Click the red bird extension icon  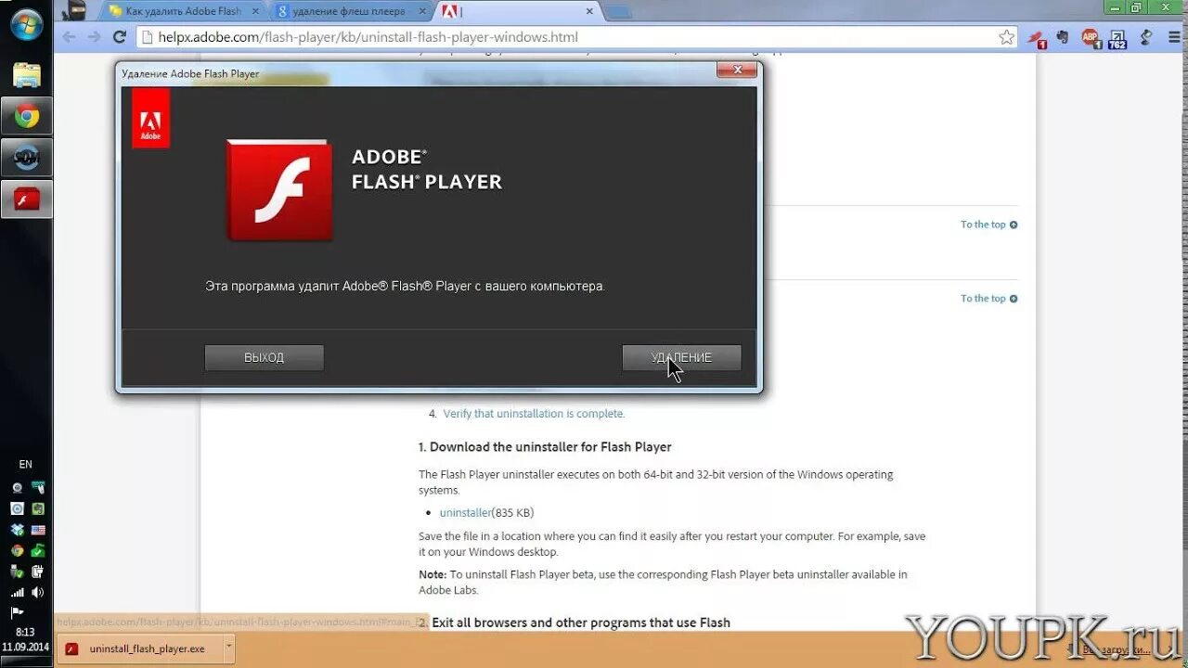coord(1036,38)
